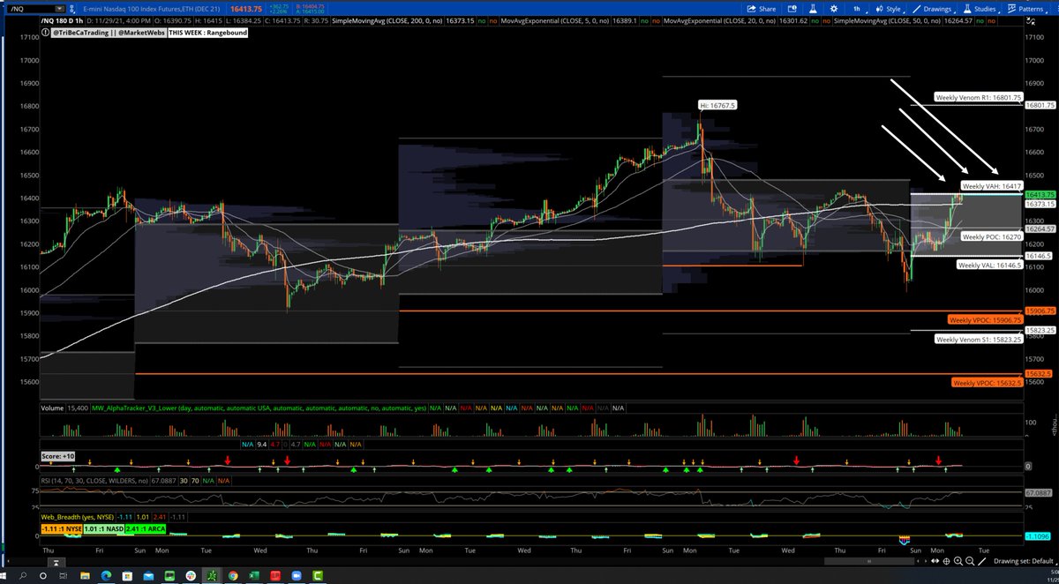Click the green '2.41 :1 ARCA' breadth swatch
1059x584 pixels.
point(146,529)
